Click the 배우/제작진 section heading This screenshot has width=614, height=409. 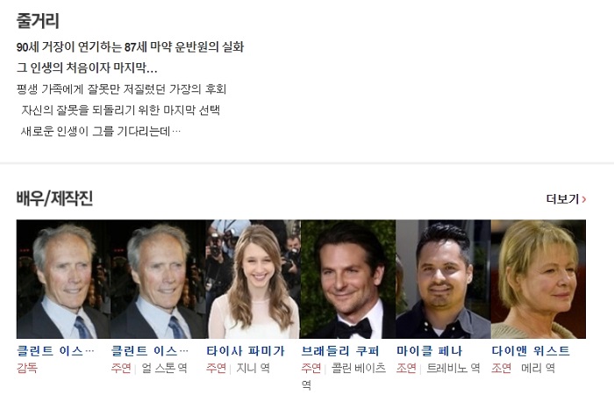[54, 197]
